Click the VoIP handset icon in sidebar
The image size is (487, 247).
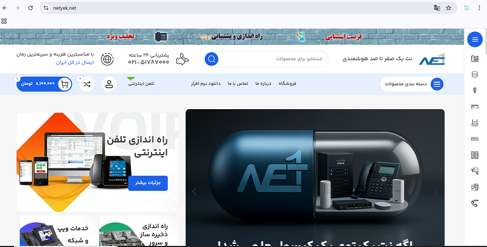pos(475,203)
